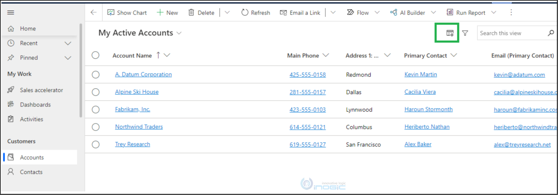Click the Contacts person icon

click(x=11, y=172)
